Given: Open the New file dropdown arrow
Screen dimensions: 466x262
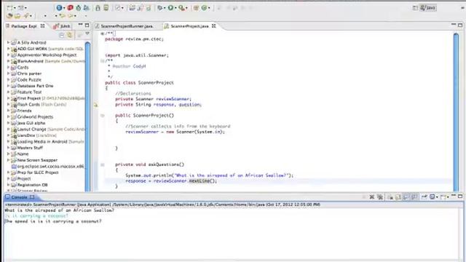Looking at the screenshot, I should click(15, 8).
